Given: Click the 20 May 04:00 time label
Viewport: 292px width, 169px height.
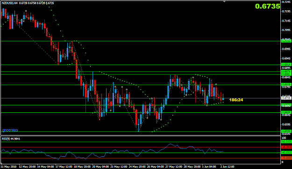Looking at the screenshot, I should (x=100, y=167).
